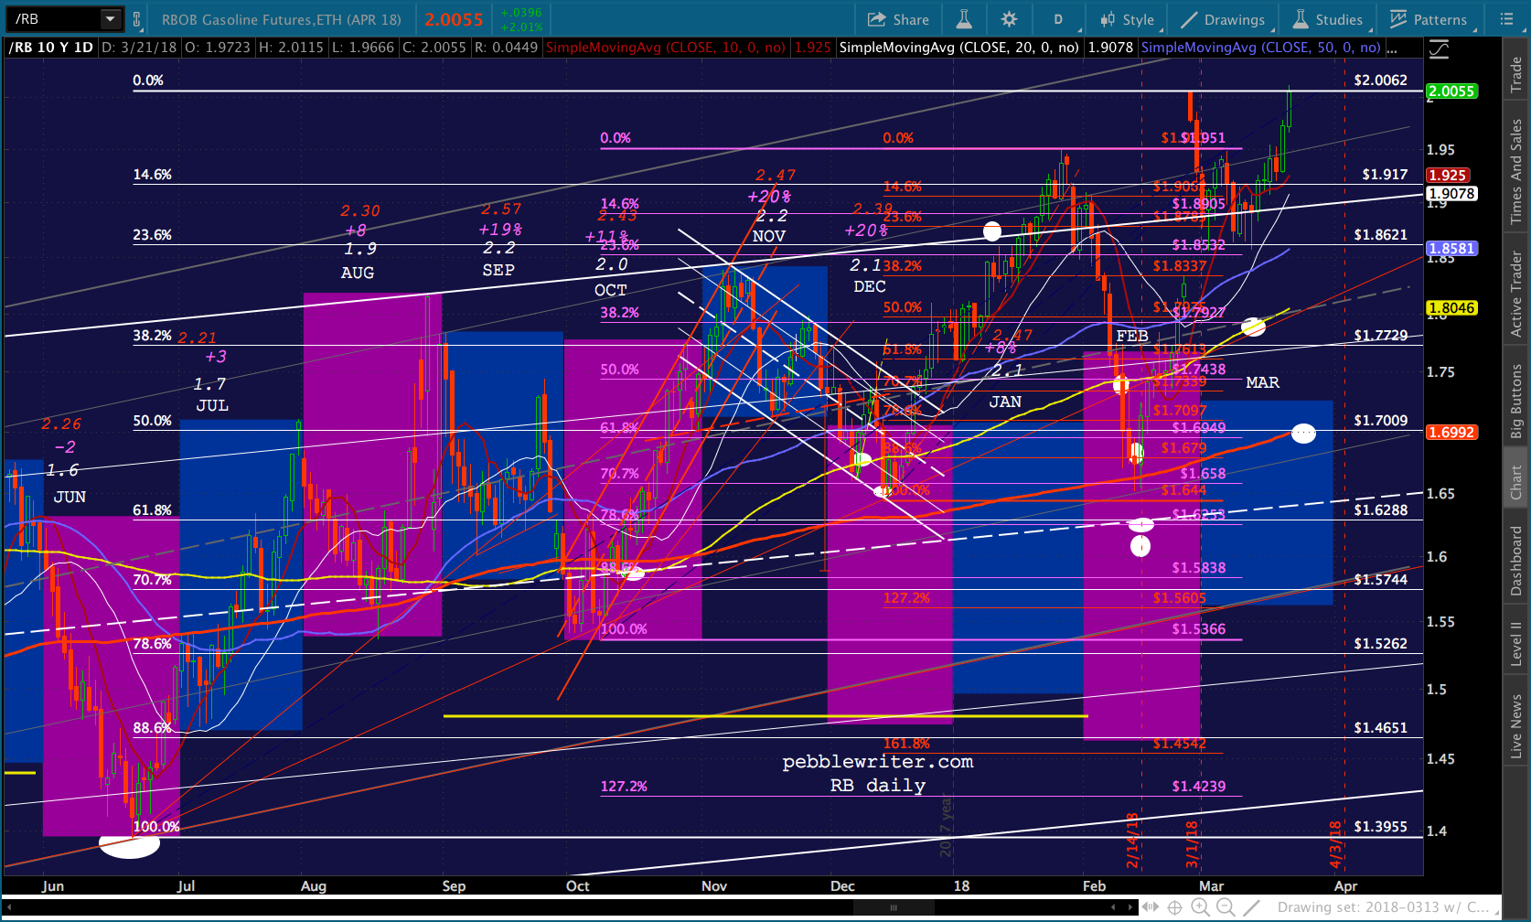1531x922 pixels.
Task: Click the Share button
Action: click(x=898, y=19)
